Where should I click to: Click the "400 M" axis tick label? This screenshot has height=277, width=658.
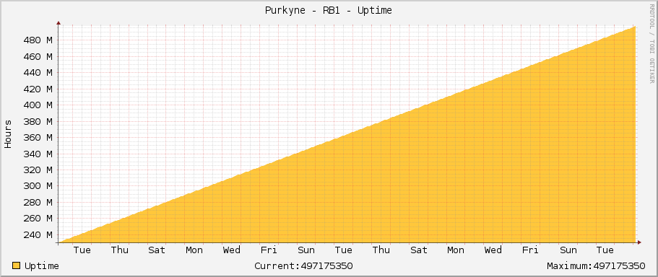click(x=38, y=105)
